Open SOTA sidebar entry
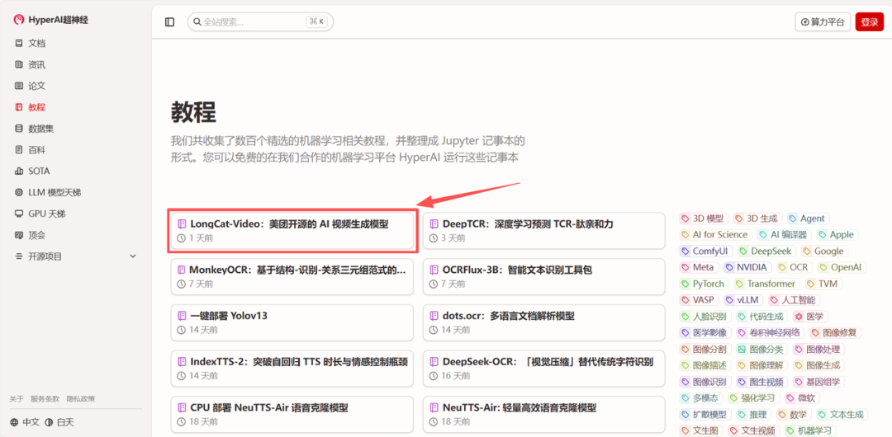 click(39, 172)
